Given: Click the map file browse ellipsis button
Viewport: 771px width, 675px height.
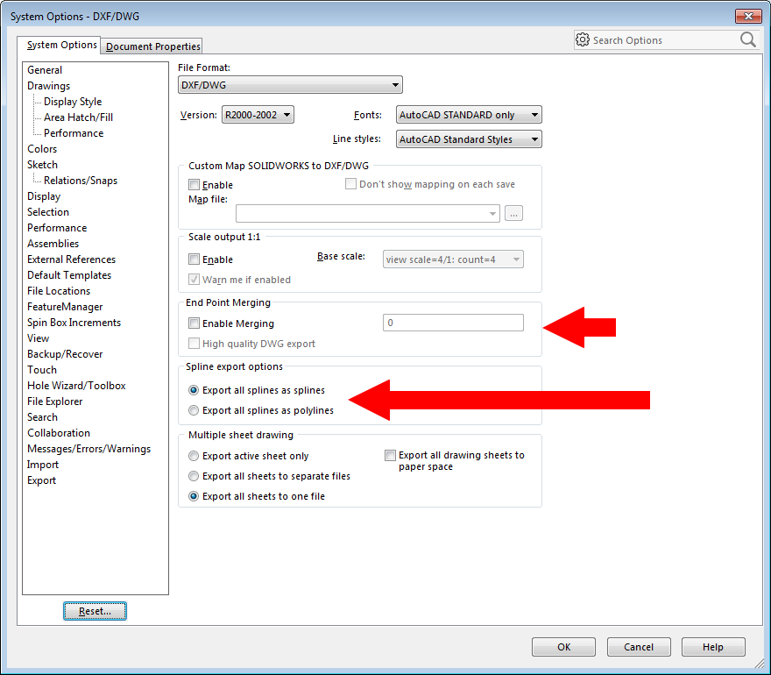Looking at the screenshot, I should (x=513, y=213).
